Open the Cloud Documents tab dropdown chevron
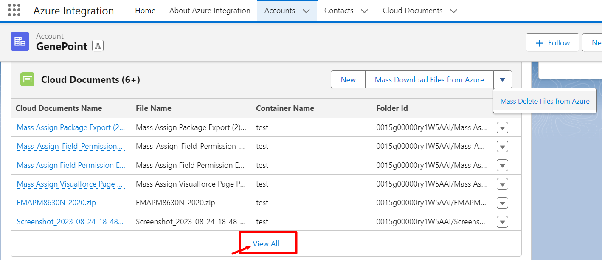The height and width of the screenshot is (260, 602). click(x=453, y=11)
